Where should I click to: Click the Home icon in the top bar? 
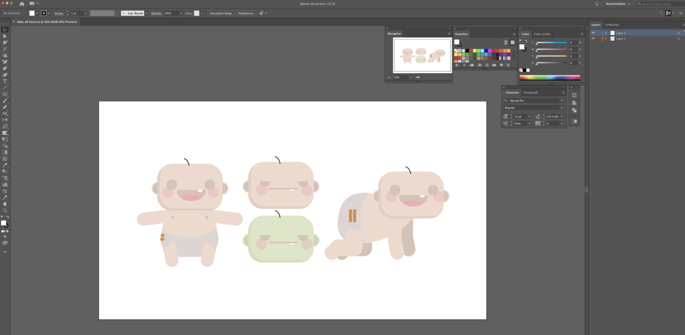tap(22, 4)
